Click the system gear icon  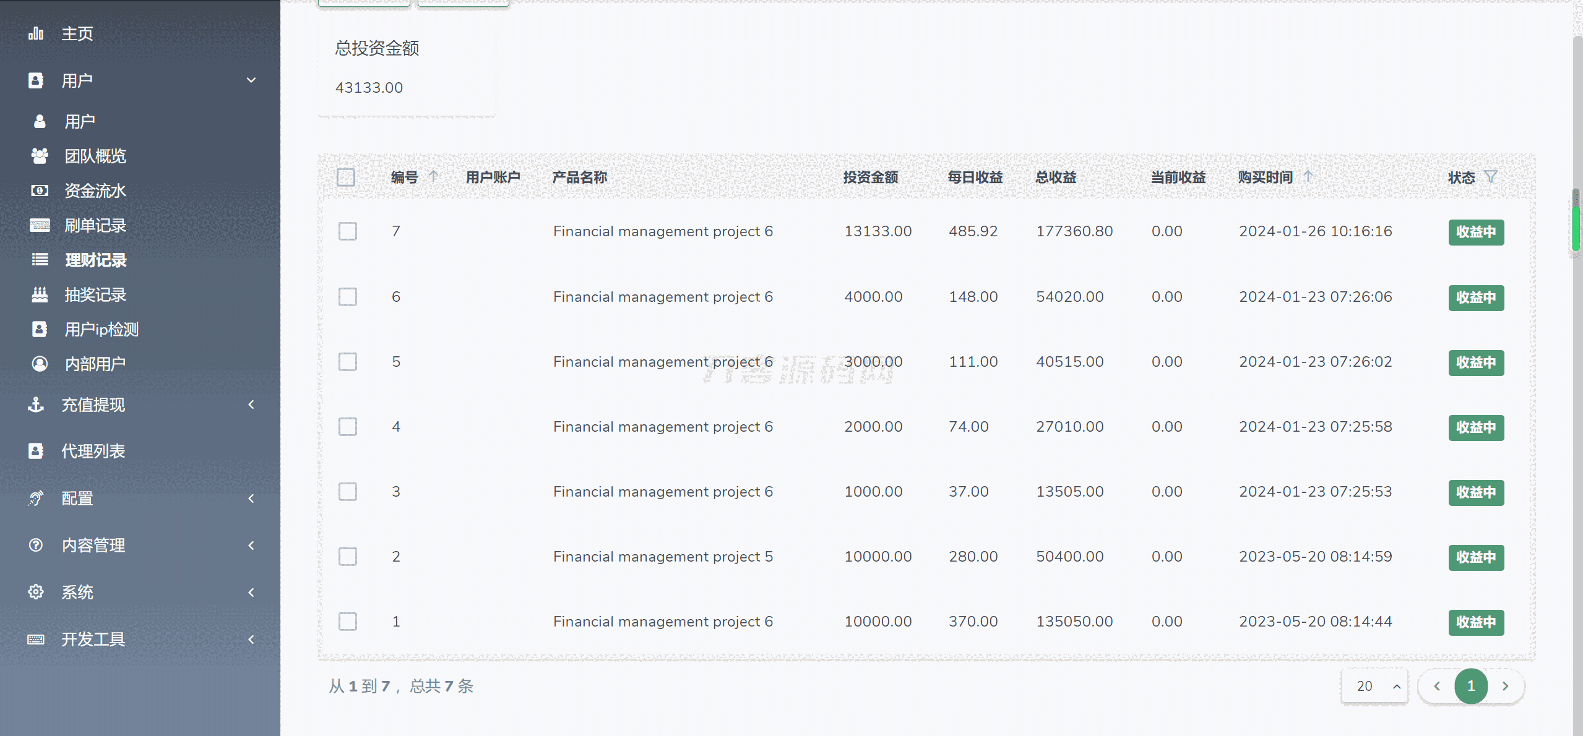pyautogui.click(x=36, y=592)
